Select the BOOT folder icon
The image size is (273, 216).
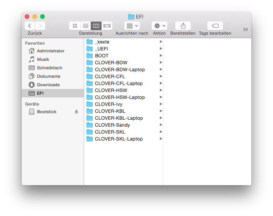pos(90,56)
